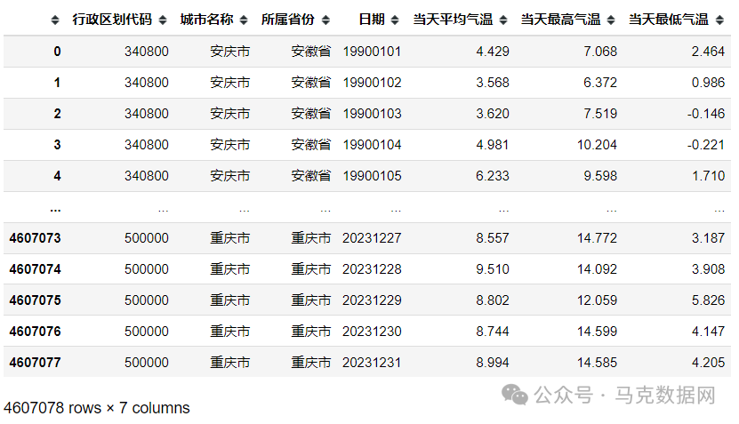Click average temperature value 8.557
Screen dimensions: 739x424
pyautogui.click(x=493, y=238)
